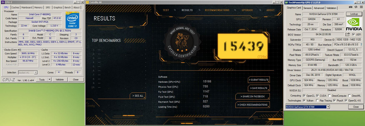The width and height of the screenshot is (365, 126).
Task: Click the BIOS share/export arrow icon
Action: coord(348,34)
